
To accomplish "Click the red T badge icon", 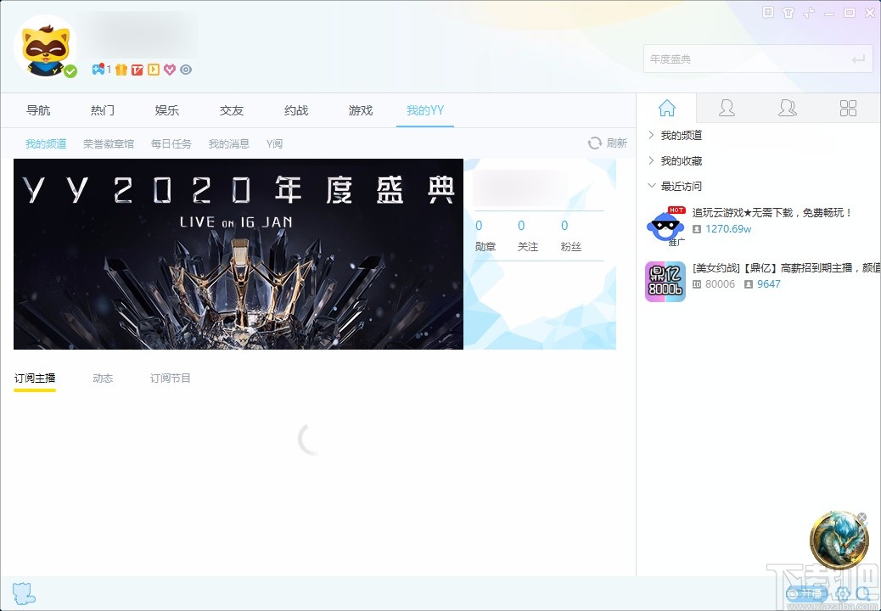I will click(x=137, y=70).
